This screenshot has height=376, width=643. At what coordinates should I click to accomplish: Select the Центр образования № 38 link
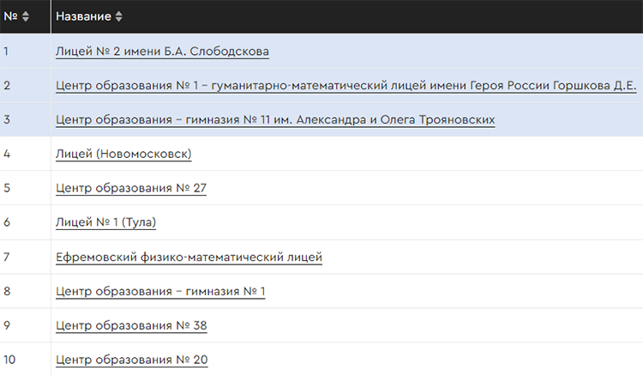coord(131,326)
